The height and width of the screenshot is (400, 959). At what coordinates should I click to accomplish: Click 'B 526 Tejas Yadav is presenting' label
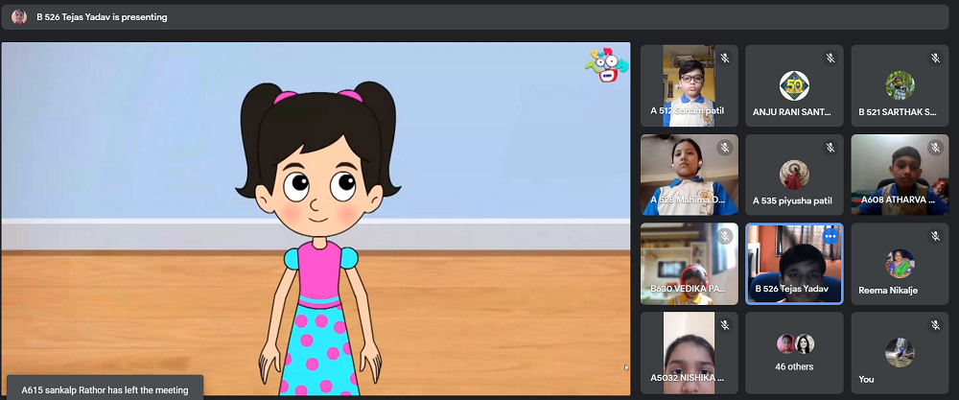pos(102,16)
